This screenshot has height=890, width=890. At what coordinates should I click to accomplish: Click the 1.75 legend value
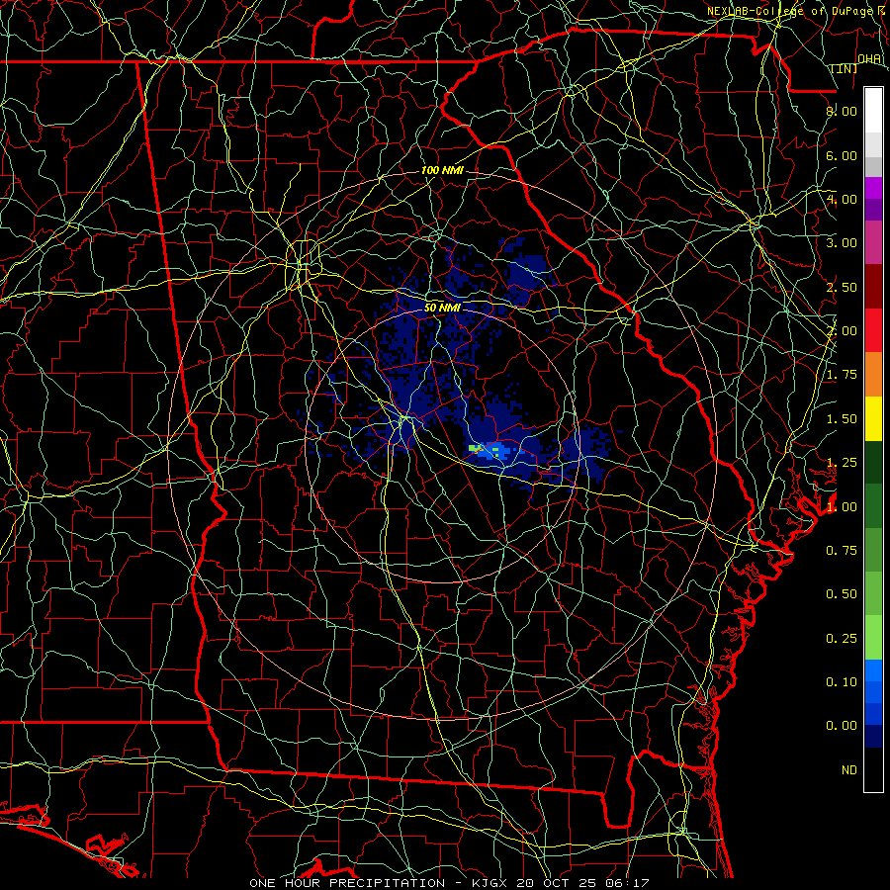842,375
